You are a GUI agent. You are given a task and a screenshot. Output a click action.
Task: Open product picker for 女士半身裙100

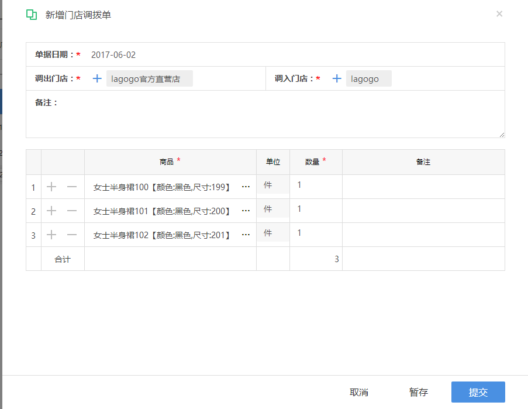pyautogui.click(x=246, y=187)
